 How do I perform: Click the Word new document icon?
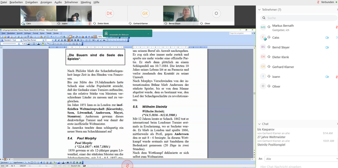[x=2, y=37]
